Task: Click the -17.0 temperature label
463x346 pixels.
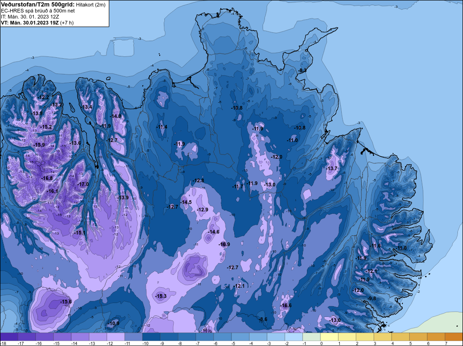Action: (x=83, y=184)
